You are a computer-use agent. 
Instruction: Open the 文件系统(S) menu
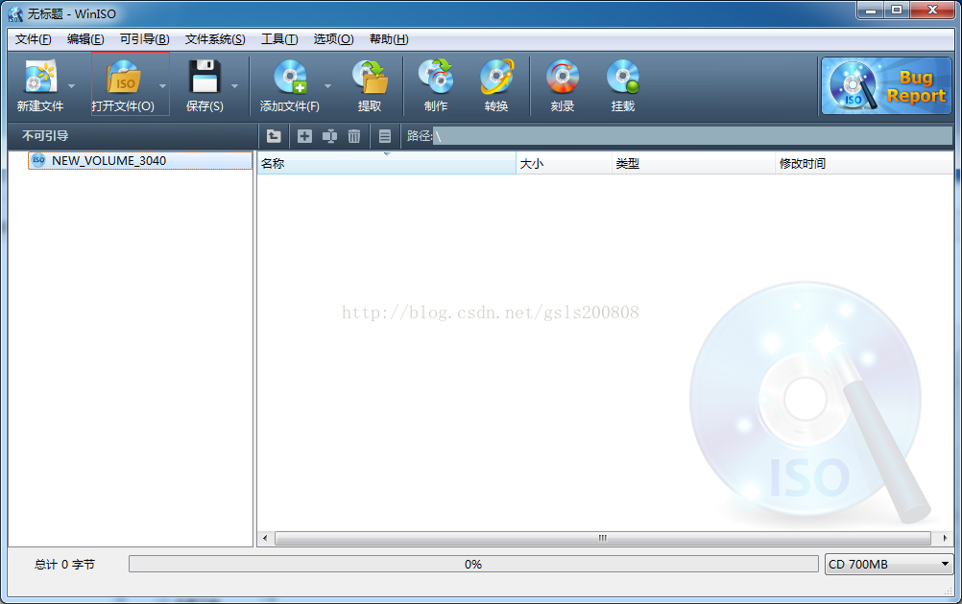coord(215,39)
